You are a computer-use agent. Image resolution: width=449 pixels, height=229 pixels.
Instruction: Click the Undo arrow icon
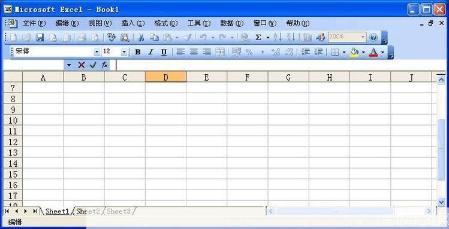tap(203, 38)
